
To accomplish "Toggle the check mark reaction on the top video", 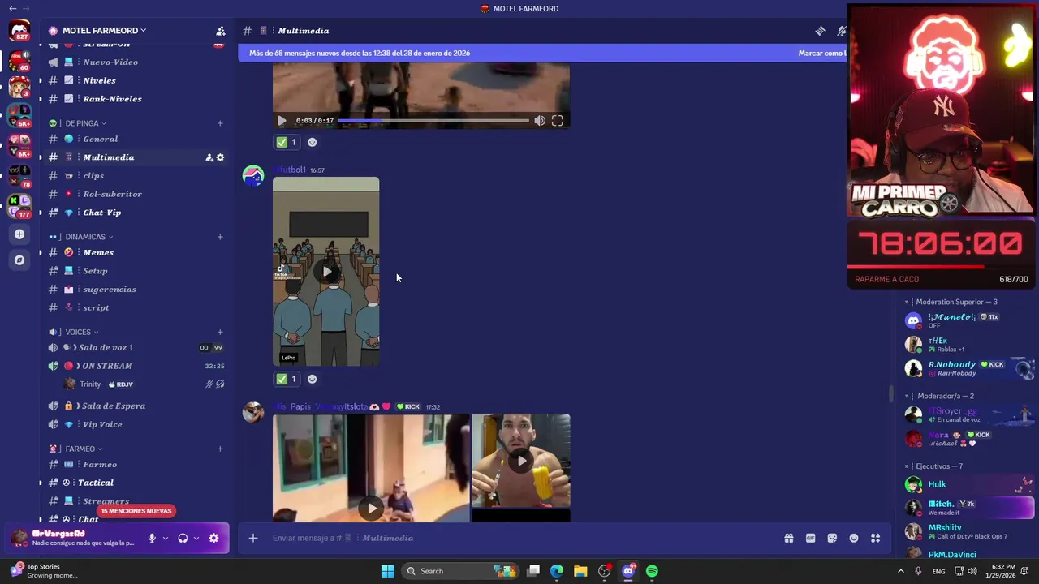I will pyautogui.click(x=287, y=142).
